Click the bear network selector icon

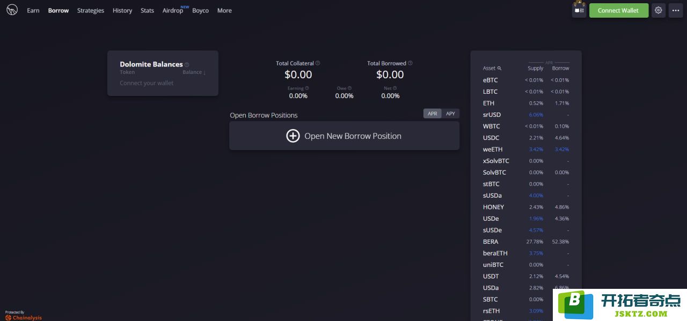(x=579, y=10)
